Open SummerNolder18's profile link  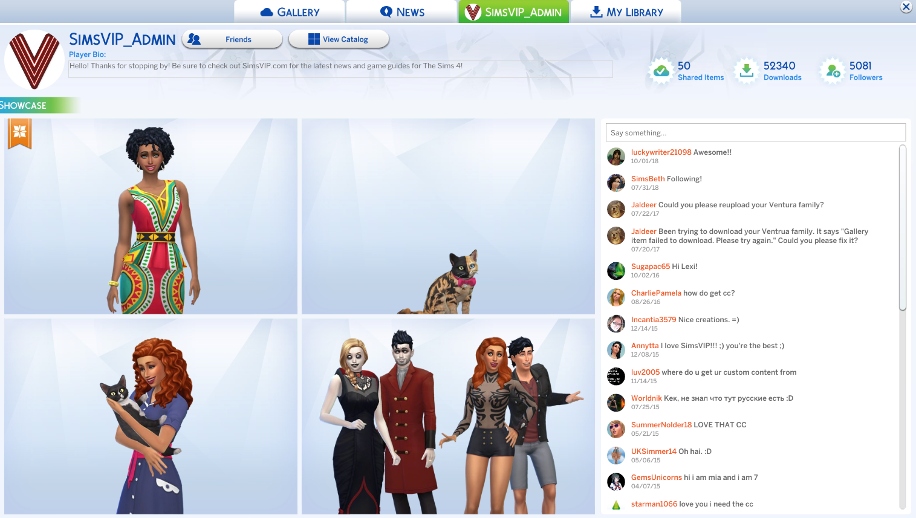(x=661, y=425)
